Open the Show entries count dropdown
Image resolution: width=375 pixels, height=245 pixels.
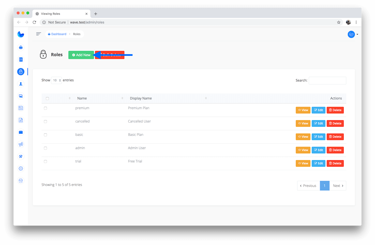click(x=56, y=80)
